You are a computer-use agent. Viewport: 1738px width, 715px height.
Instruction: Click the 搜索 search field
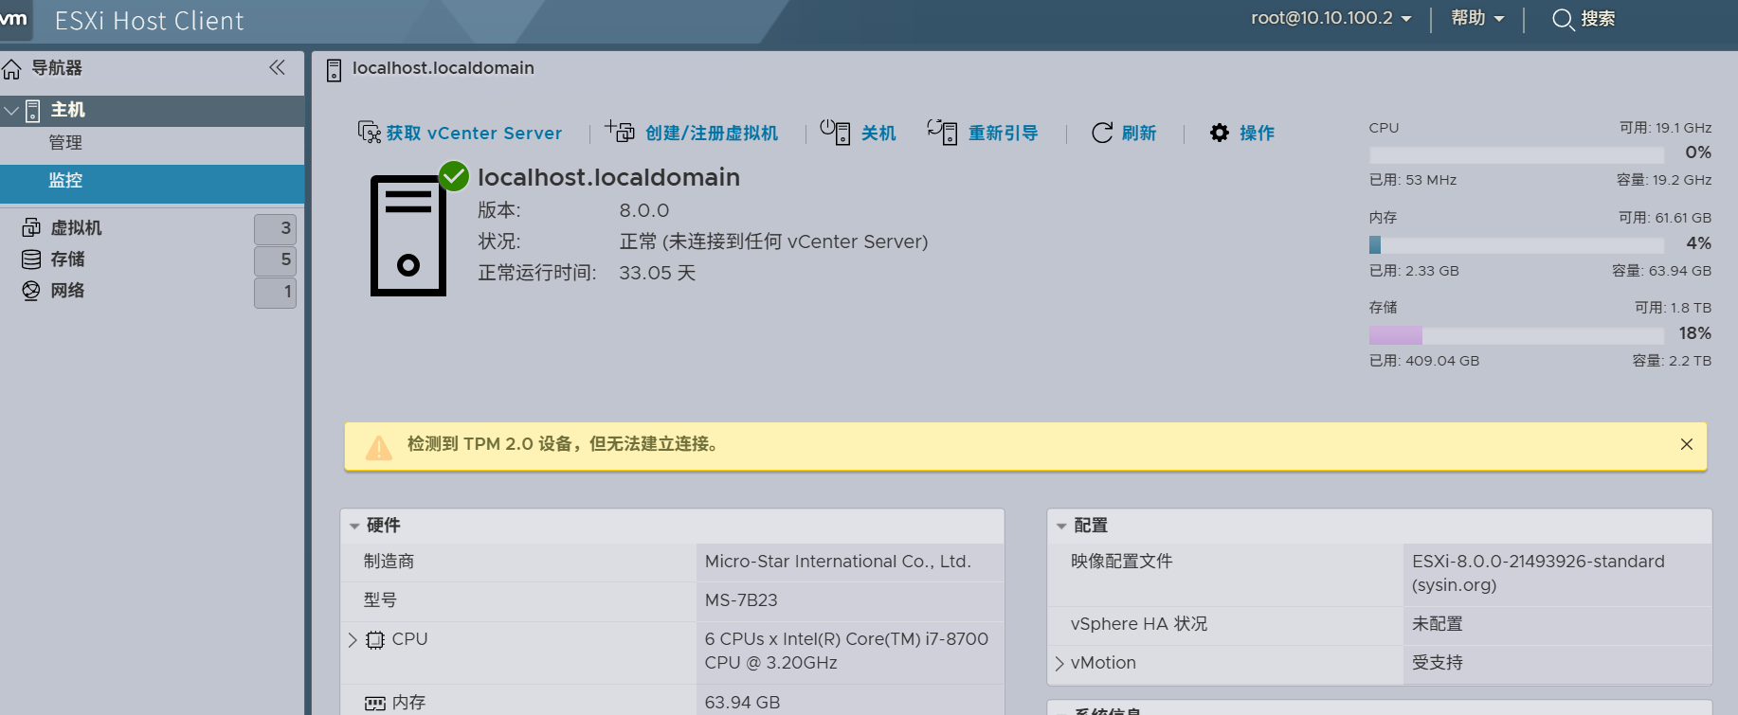(x=1598, y=19)
